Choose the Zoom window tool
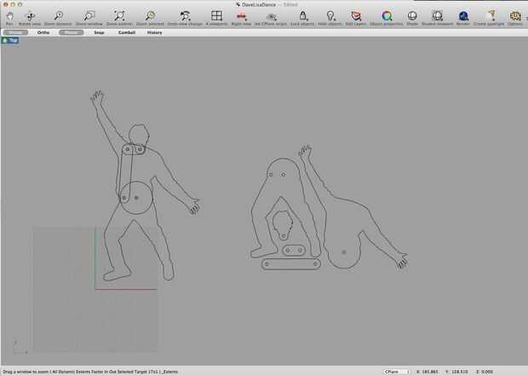This screenshot has height=376, width=528. coord(89,16)
